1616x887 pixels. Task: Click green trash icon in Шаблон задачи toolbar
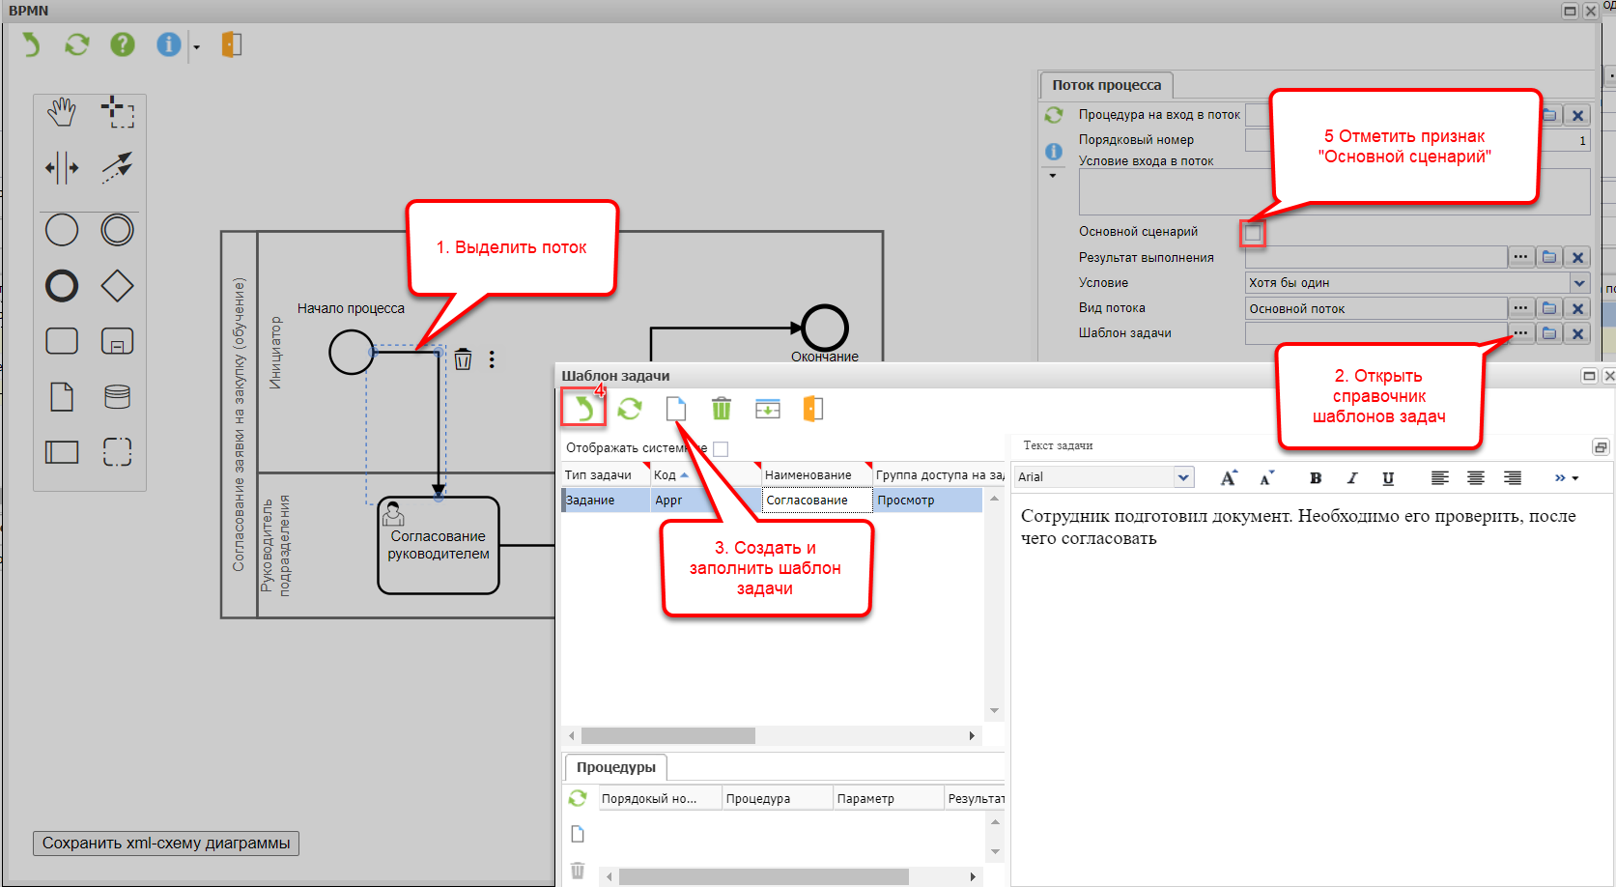click(x=722, y=409)
